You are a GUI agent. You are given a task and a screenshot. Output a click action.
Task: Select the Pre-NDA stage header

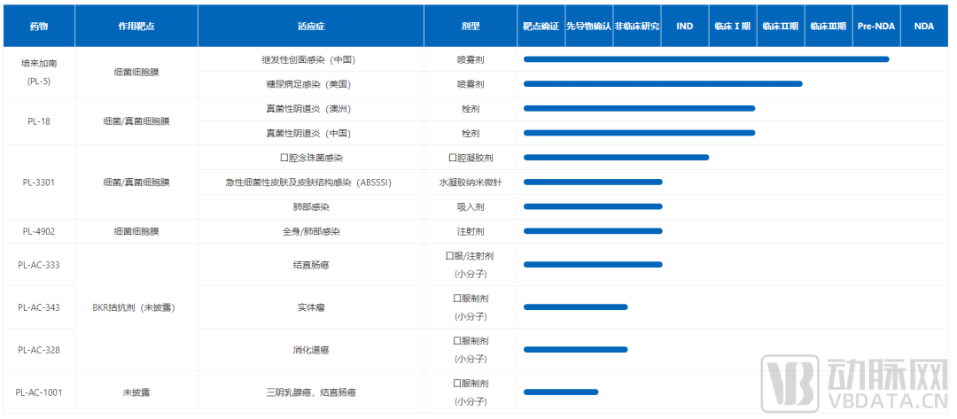[x=876, y=27]
